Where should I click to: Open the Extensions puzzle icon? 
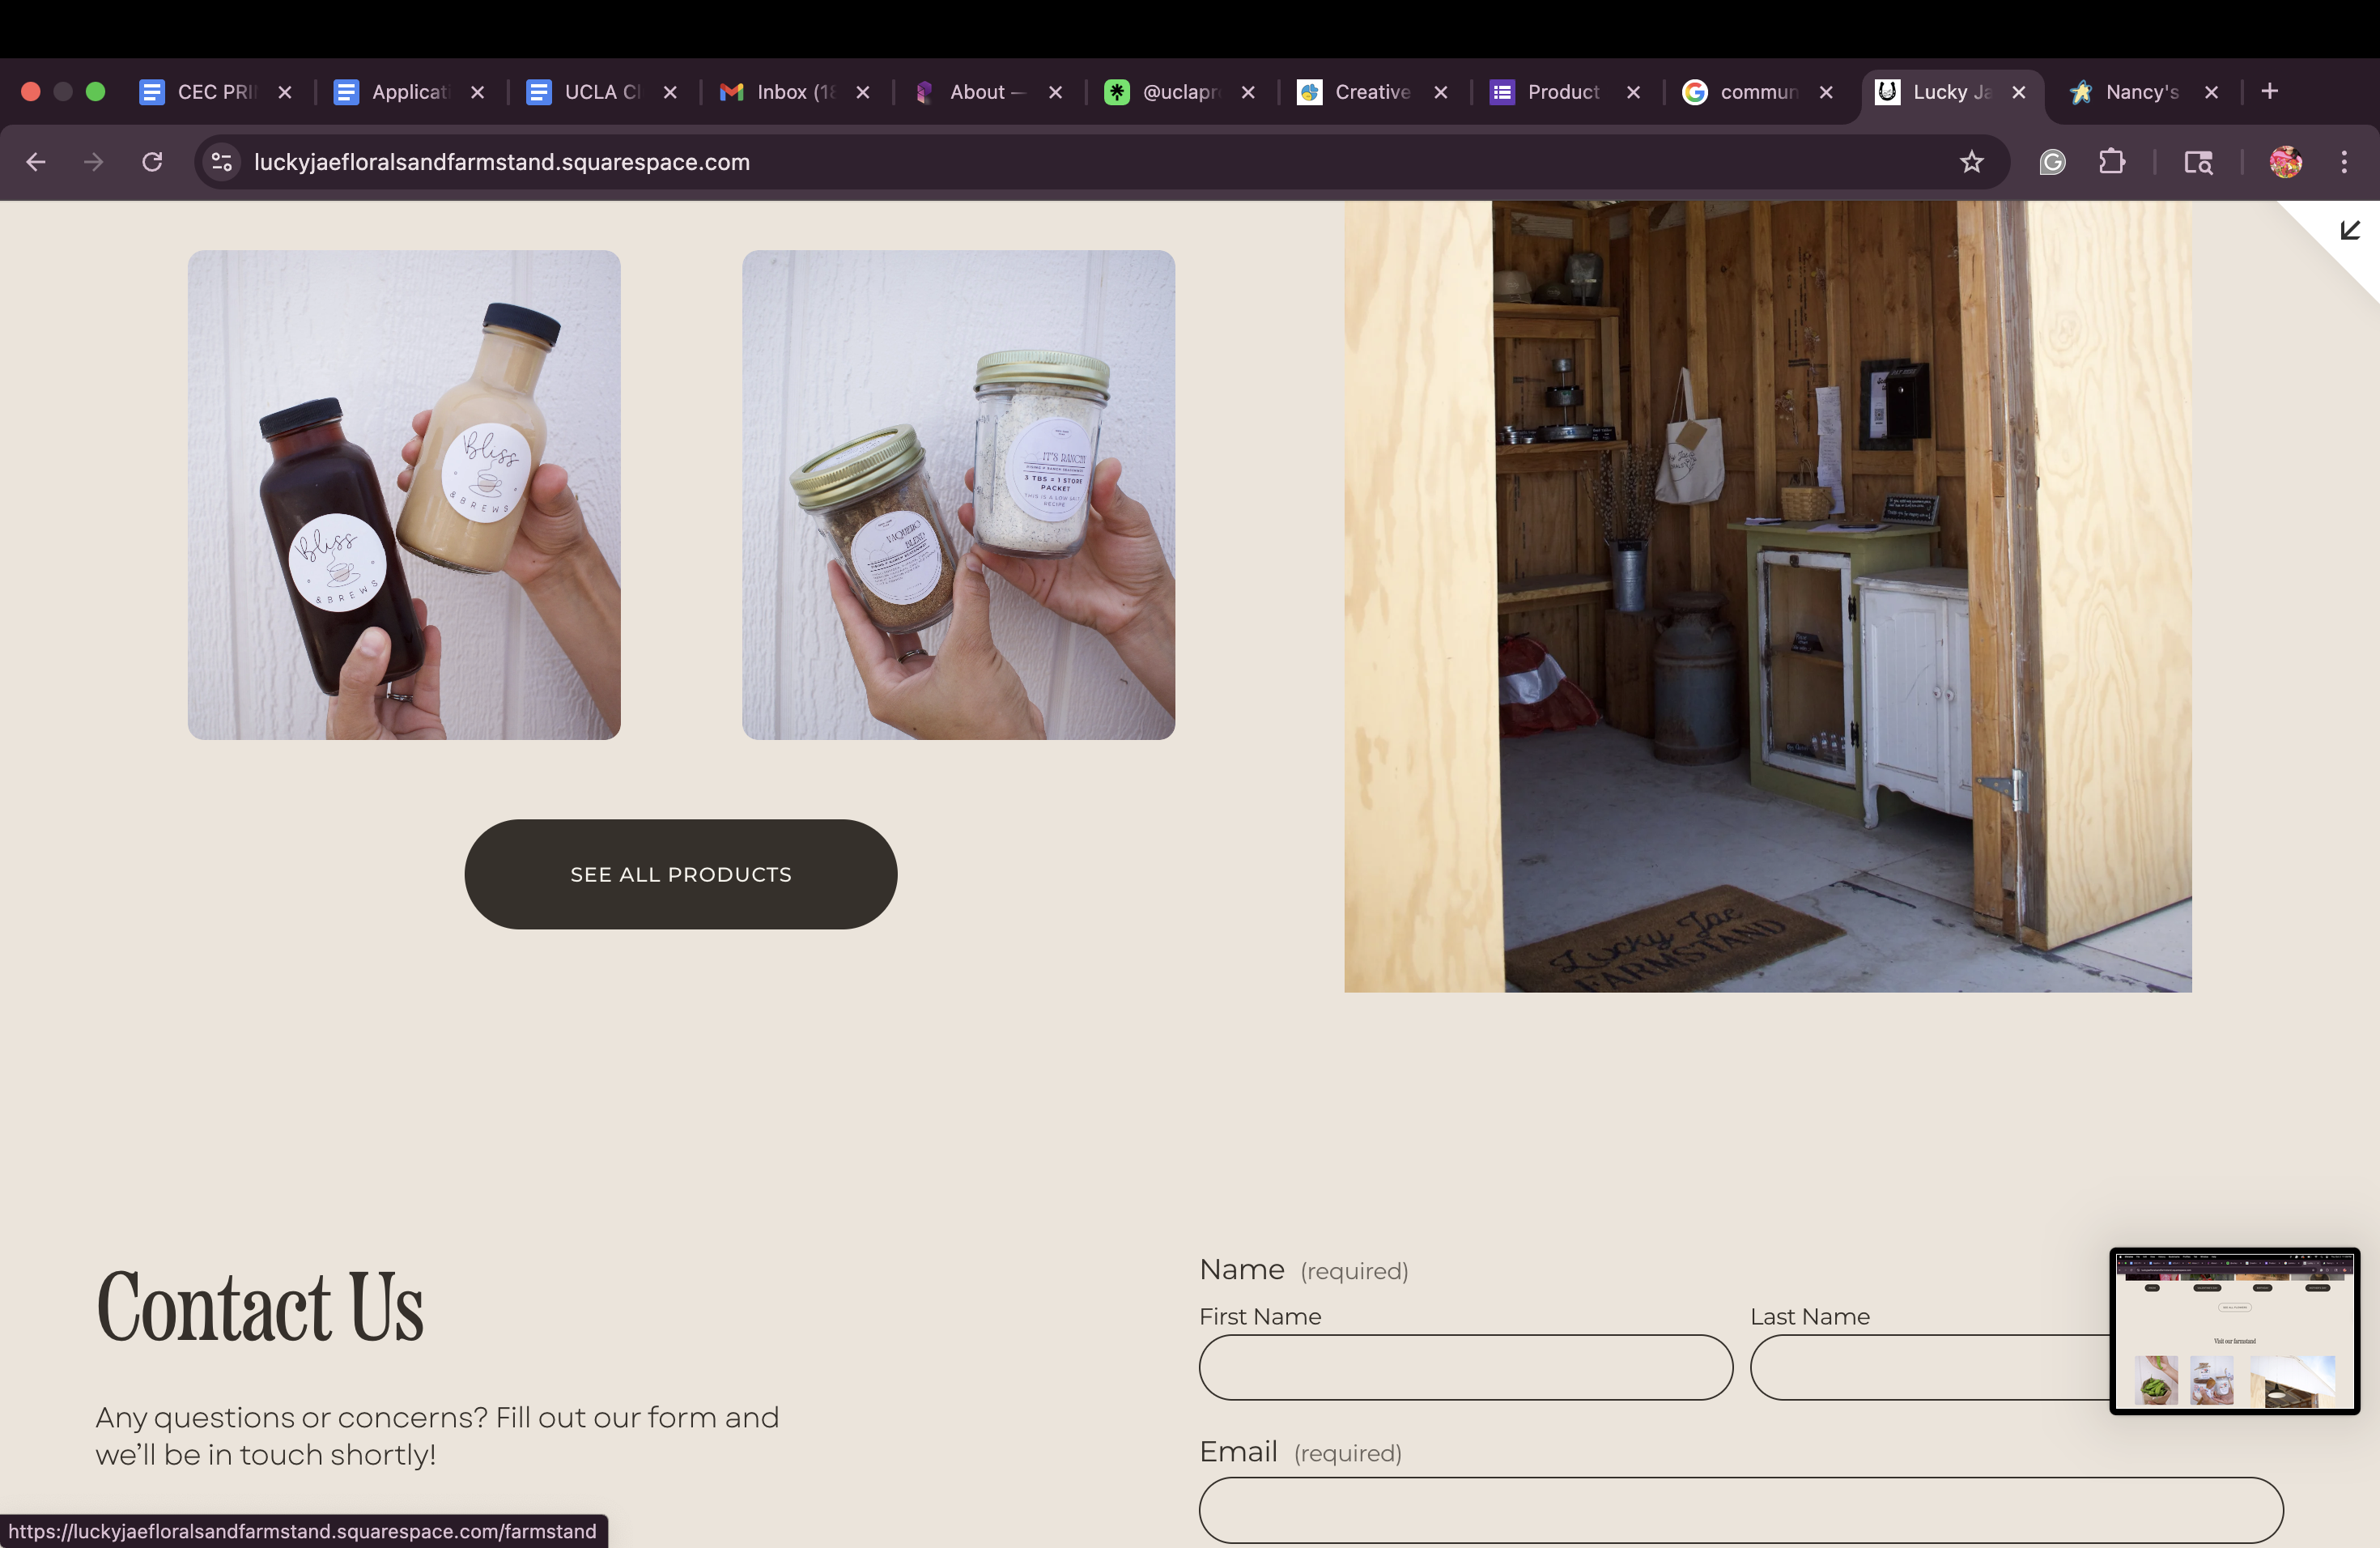[x=2112, y=162]
